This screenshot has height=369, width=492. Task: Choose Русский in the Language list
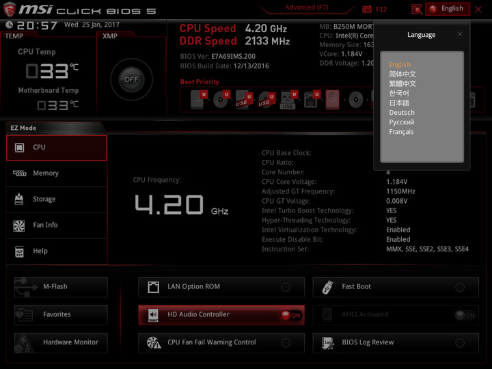pos(402,122)
